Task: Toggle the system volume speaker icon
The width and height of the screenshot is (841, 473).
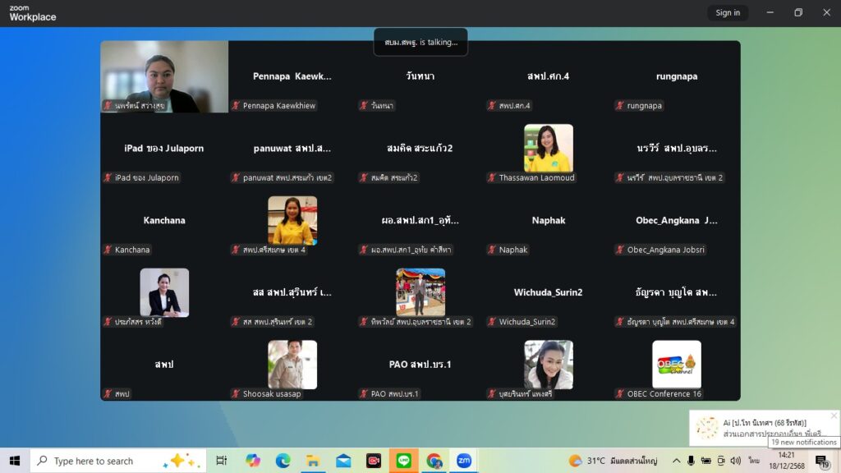Action: point(735,461)
